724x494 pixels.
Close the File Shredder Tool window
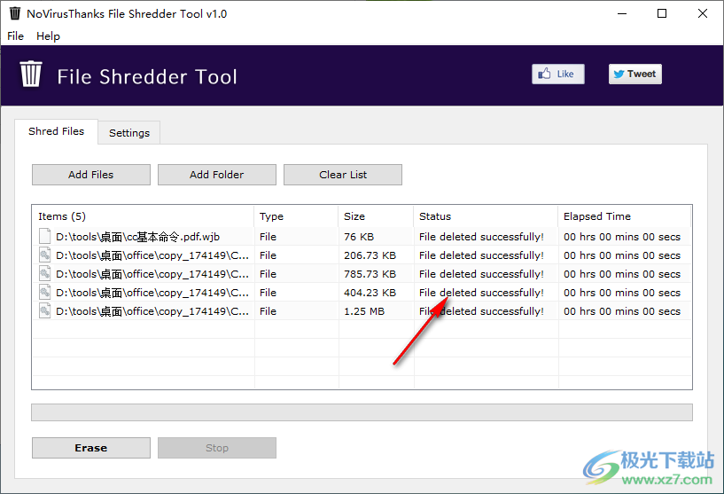[703, 13]
